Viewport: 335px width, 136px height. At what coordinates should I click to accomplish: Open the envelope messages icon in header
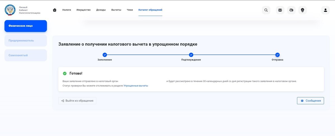(280, 10)
